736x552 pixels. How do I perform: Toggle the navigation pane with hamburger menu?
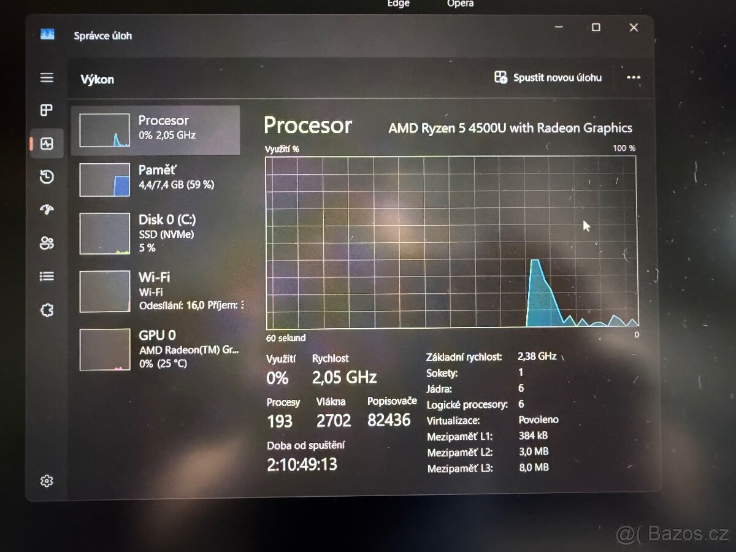[x=47, y=78]
